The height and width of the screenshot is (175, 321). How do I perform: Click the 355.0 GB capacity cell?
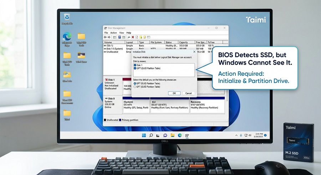(183, 46)
